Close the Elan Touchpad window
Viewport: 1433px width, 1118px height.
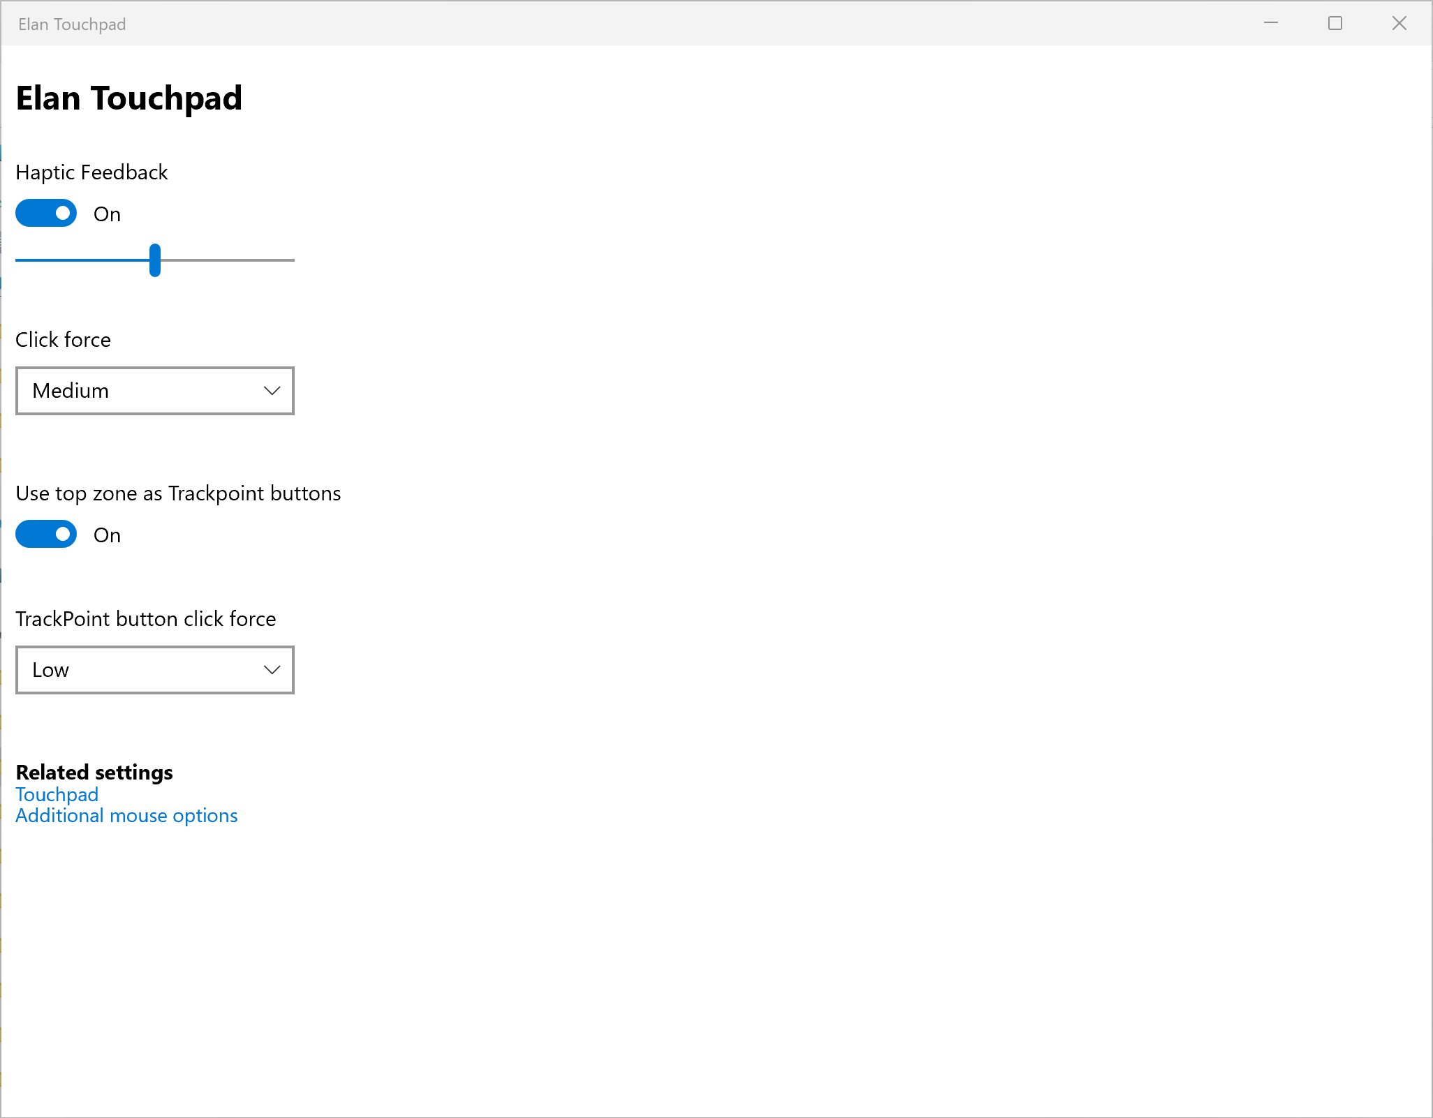point(1399,23)
